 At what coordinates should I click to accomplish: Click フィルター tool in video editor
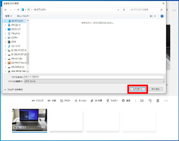coord(112,101)
